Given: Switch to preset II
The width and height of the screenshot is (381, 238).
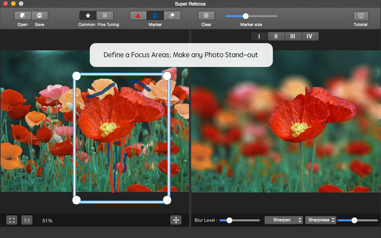Looking at the screenshot, I should pos(276,37).
